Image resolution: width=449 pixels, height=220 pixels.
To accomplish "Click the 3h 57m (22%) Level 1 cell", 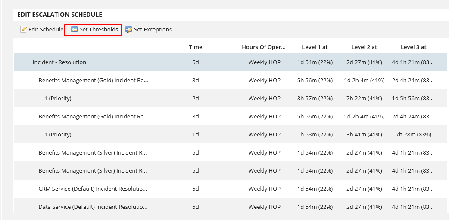I will [315, 99].
